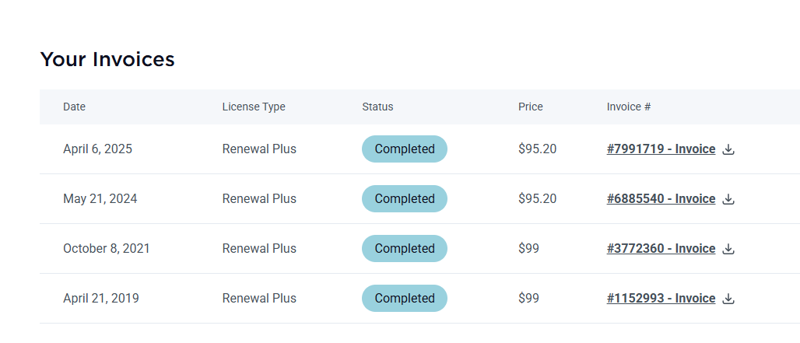Download invoice #3772360 using download icon

pyautogui.click(x=728, y=249)
